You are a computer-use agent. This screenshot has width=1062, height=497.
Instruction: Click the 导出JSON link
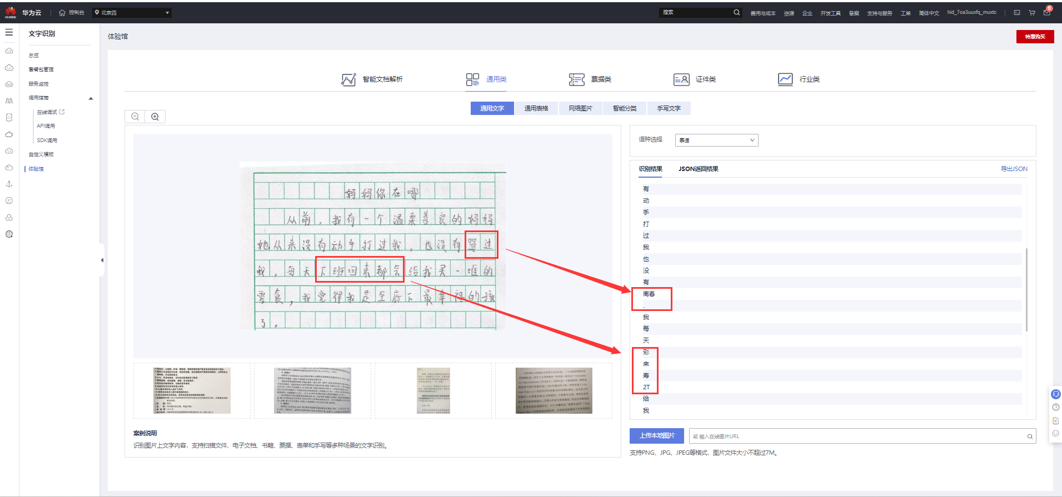pos(1014,169)
